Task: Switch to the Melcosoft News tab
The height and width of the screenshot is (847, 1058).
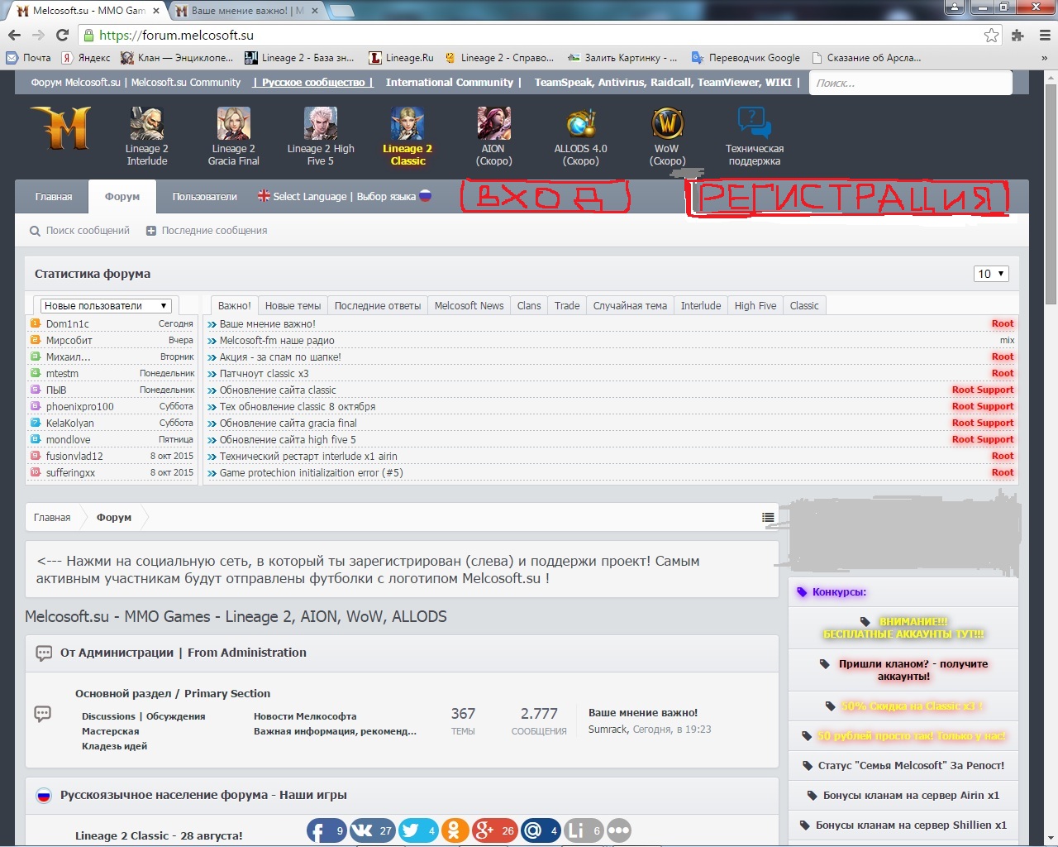Action: coord(469,305)
